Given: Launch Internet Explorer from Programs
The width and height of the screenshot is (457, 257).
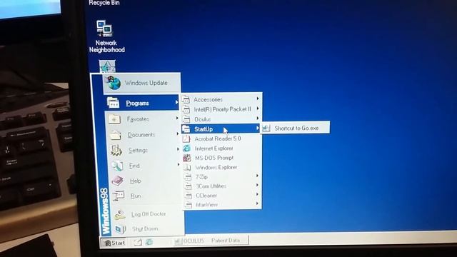Looking at the screenshot, I should pos(221,148).
